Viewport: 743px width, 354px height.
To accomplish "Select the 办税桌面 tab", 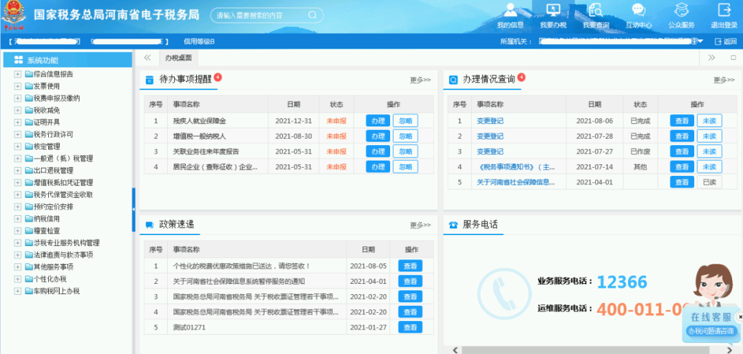I will (178, 58).
